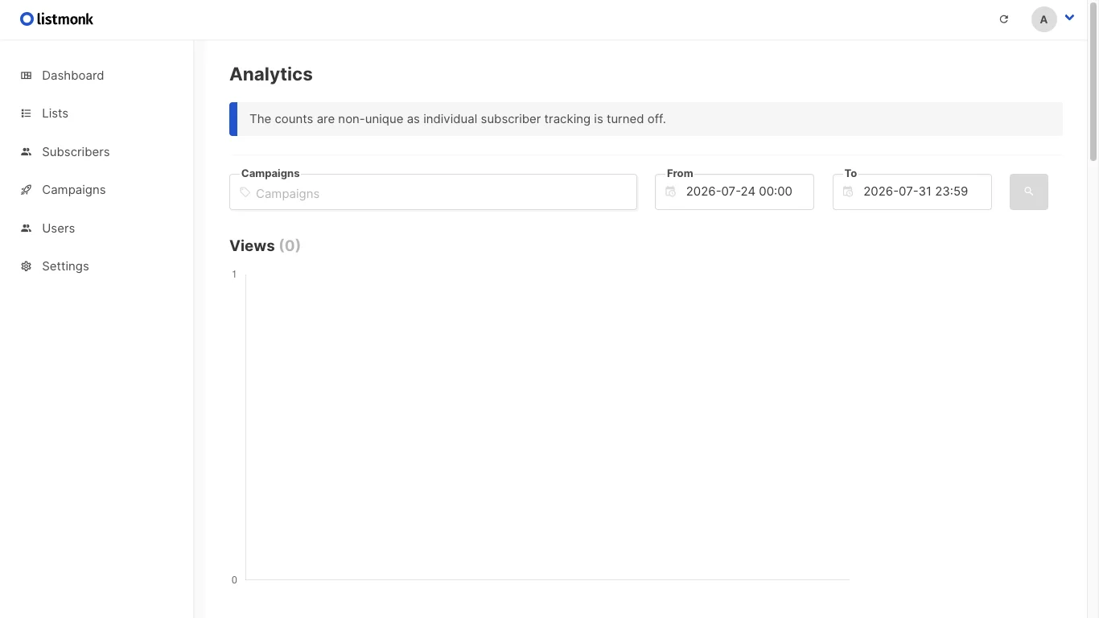
Task: Click the page vertical scrollbar thumb
Action: (1093, 80)
